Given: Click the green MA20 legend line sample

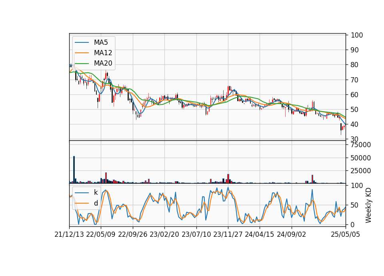Looking at the screenshot, I should [82, 64].
